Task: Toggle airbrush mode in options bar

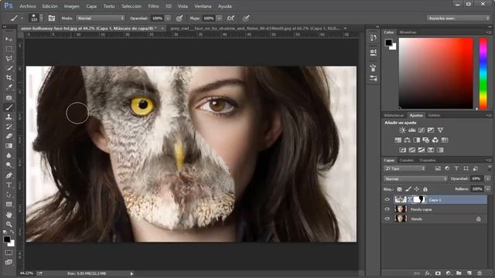Action: click(230, 19)
